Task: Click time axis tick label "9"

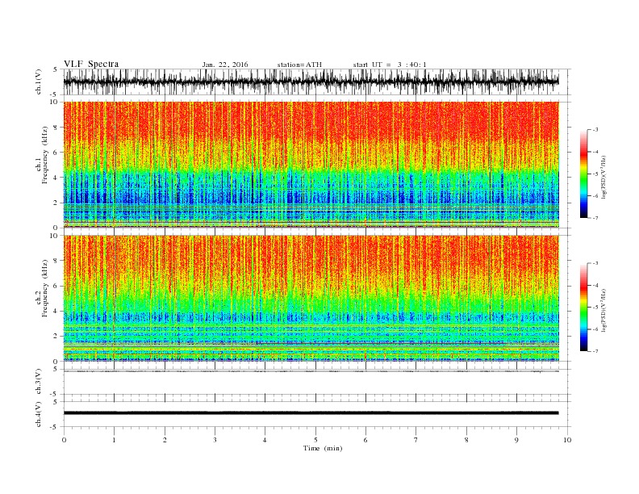Action: (x=516, y=440)
